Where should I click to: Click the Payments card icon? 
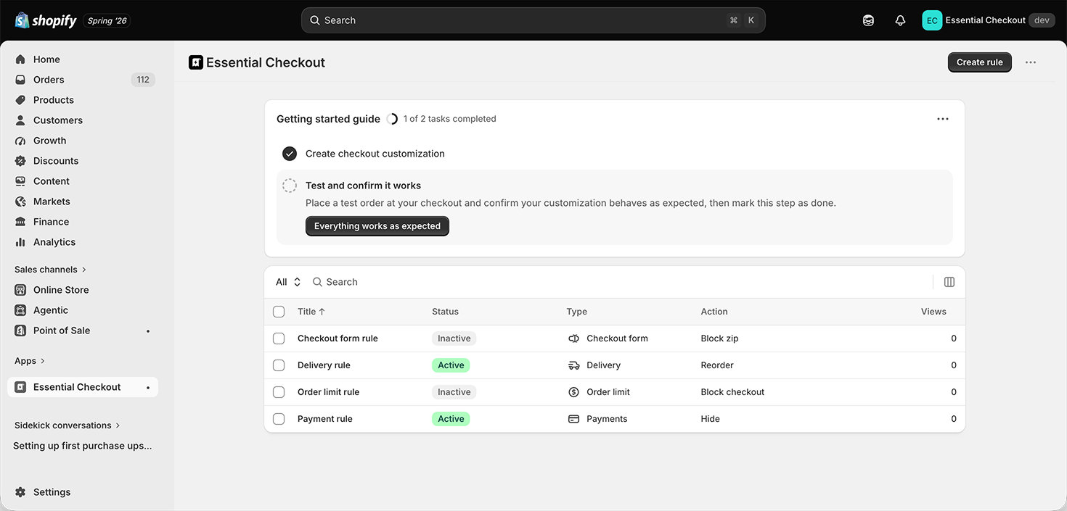[573, 419]
